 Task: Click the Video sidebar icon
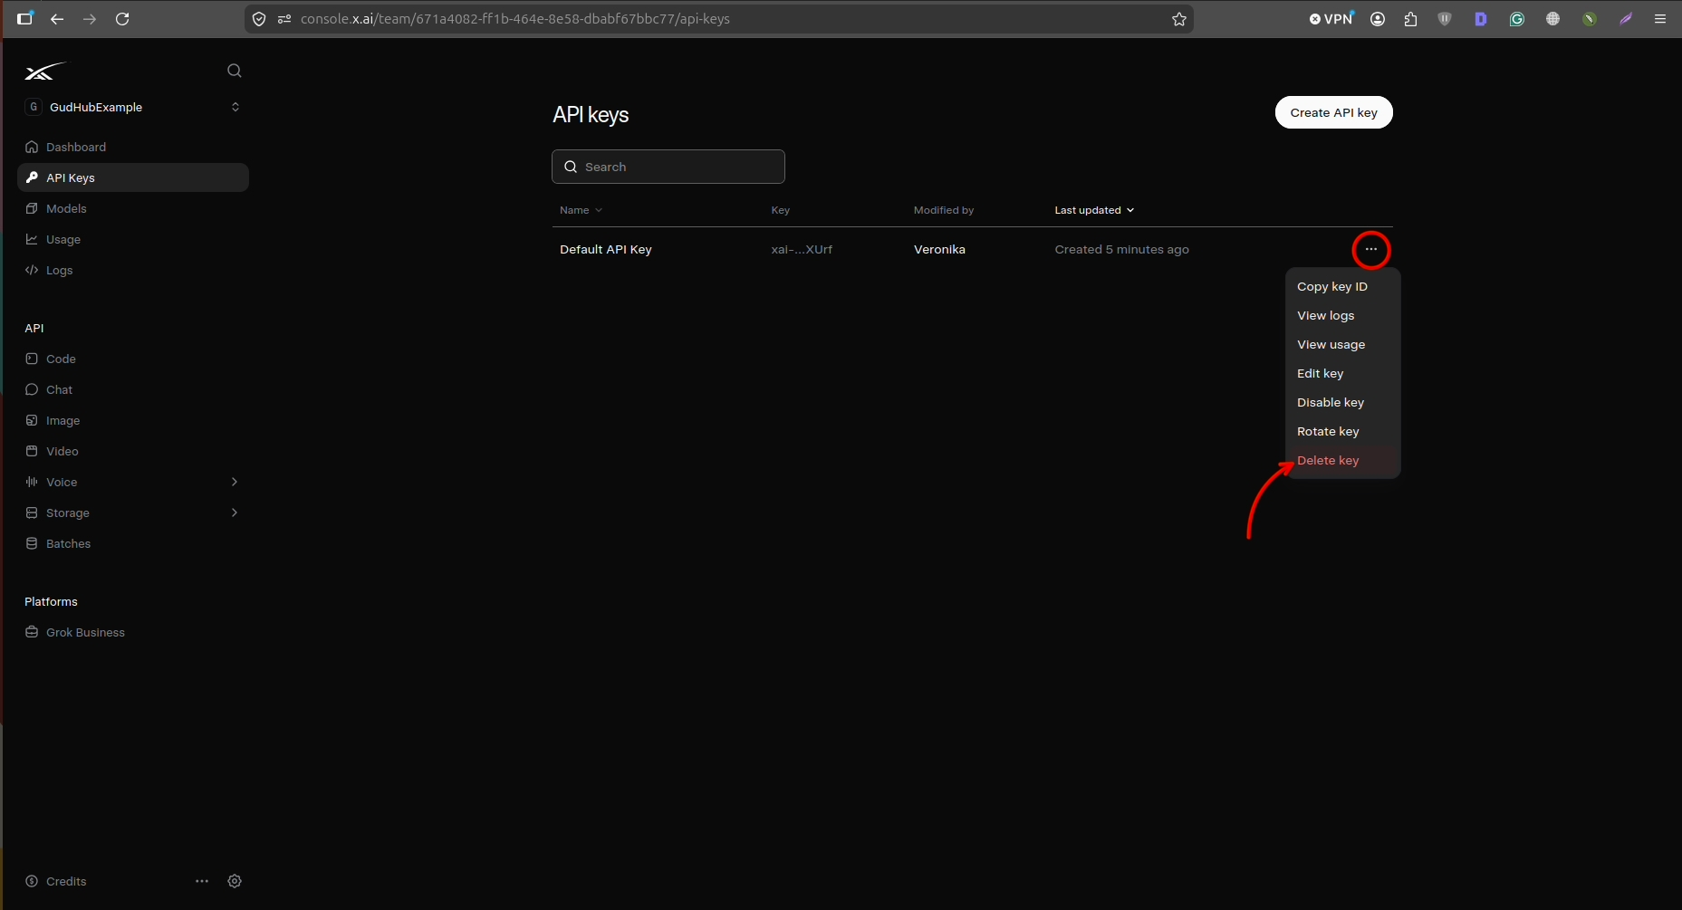tap(32, 451)
